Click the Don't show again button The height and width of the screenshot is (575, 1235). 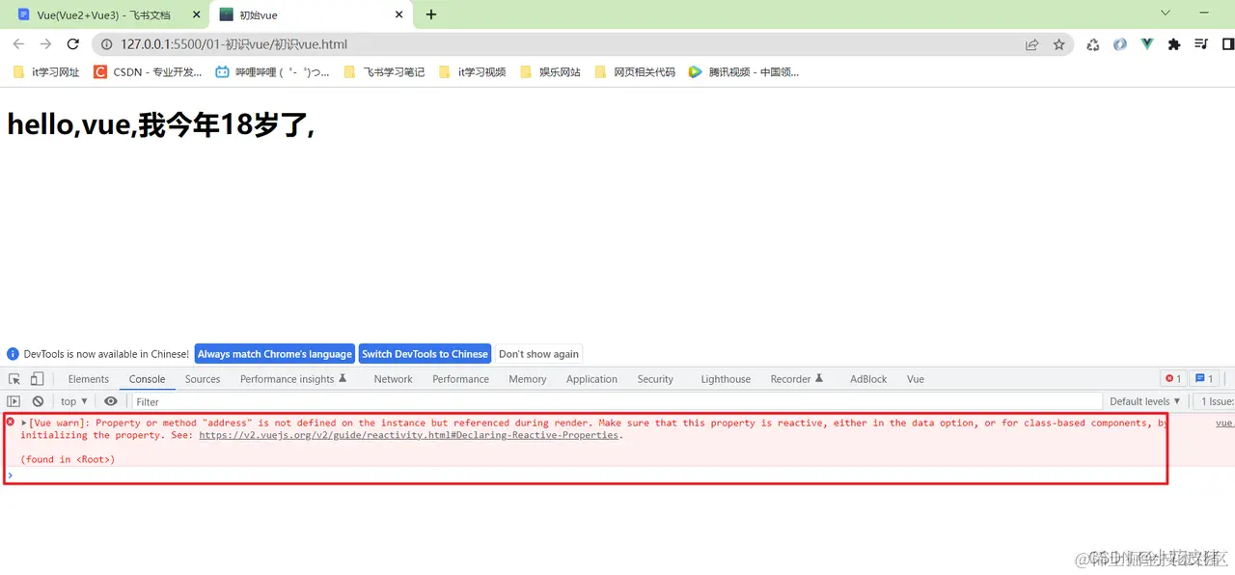point(538,354)
